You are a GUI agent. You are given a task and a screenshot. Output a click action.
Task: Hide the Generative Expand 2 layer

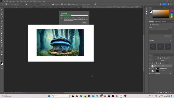150,66
